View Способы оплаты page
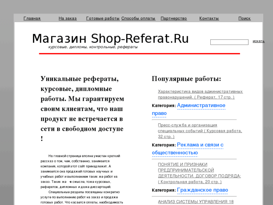The width and height of the screenshot is (273, 205). point(138,18)
